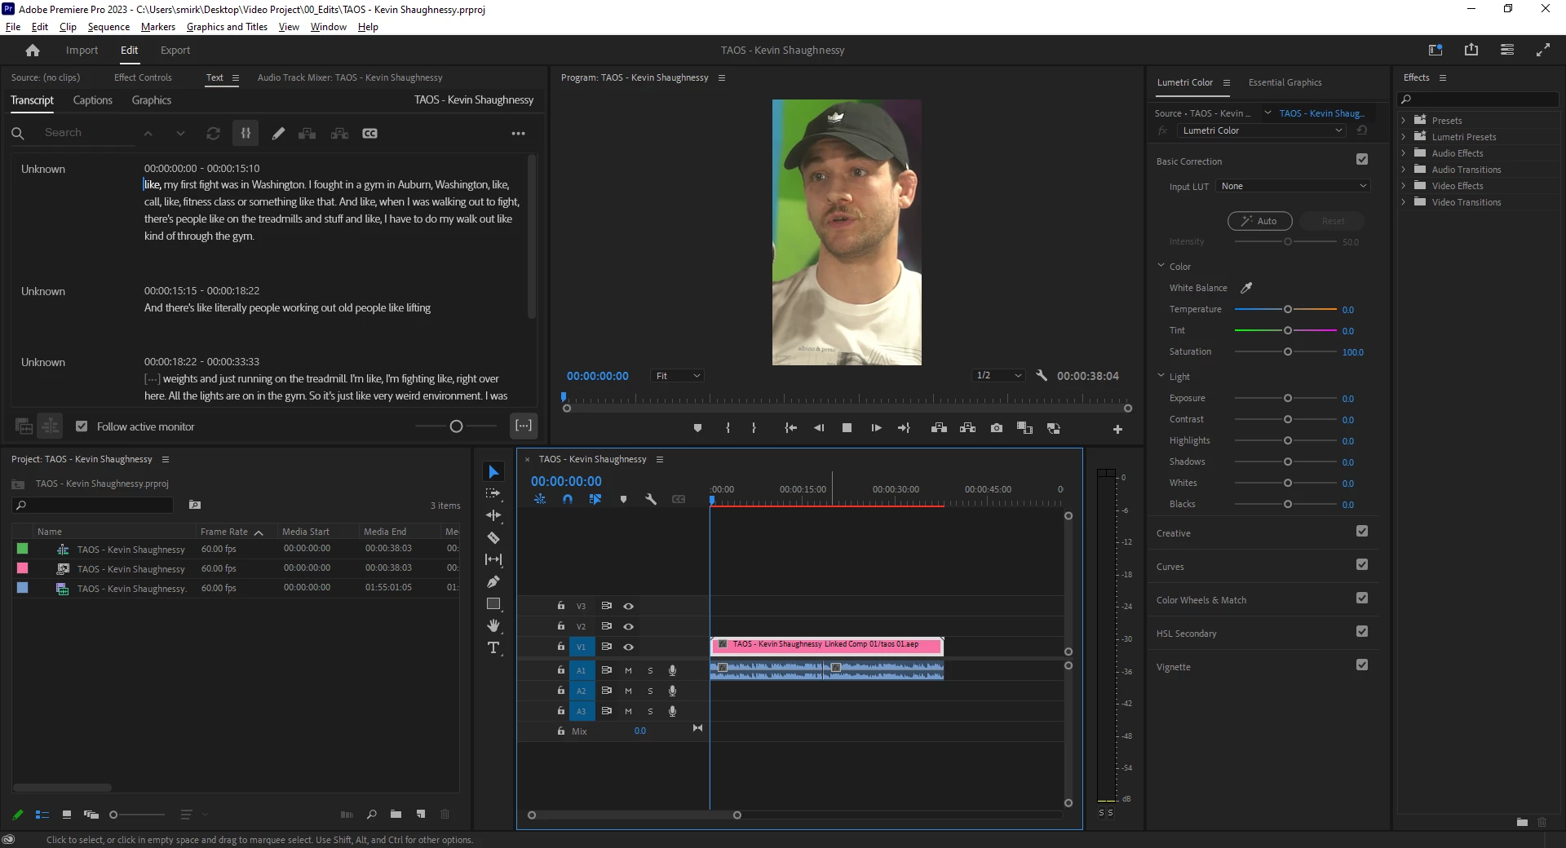The image size is (1566, 848).
Task: Click the transcript edit pencil icon
Action: [278, 134]
